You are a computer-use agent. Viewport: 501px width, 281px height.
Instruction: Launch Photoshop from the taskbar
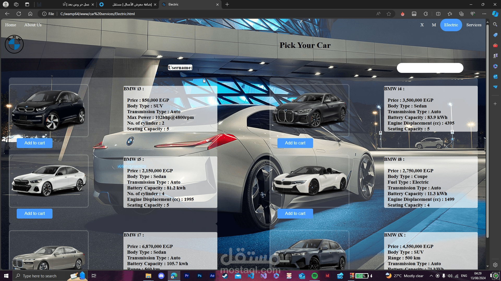click(x=200, y=276)
